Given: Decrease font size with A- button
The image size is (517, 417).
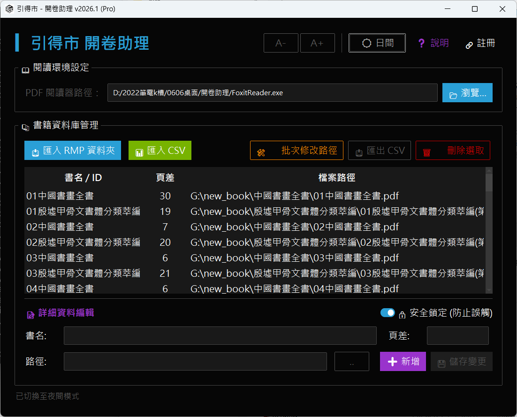Looking at the screenshot, I should [x=281, y=43].
